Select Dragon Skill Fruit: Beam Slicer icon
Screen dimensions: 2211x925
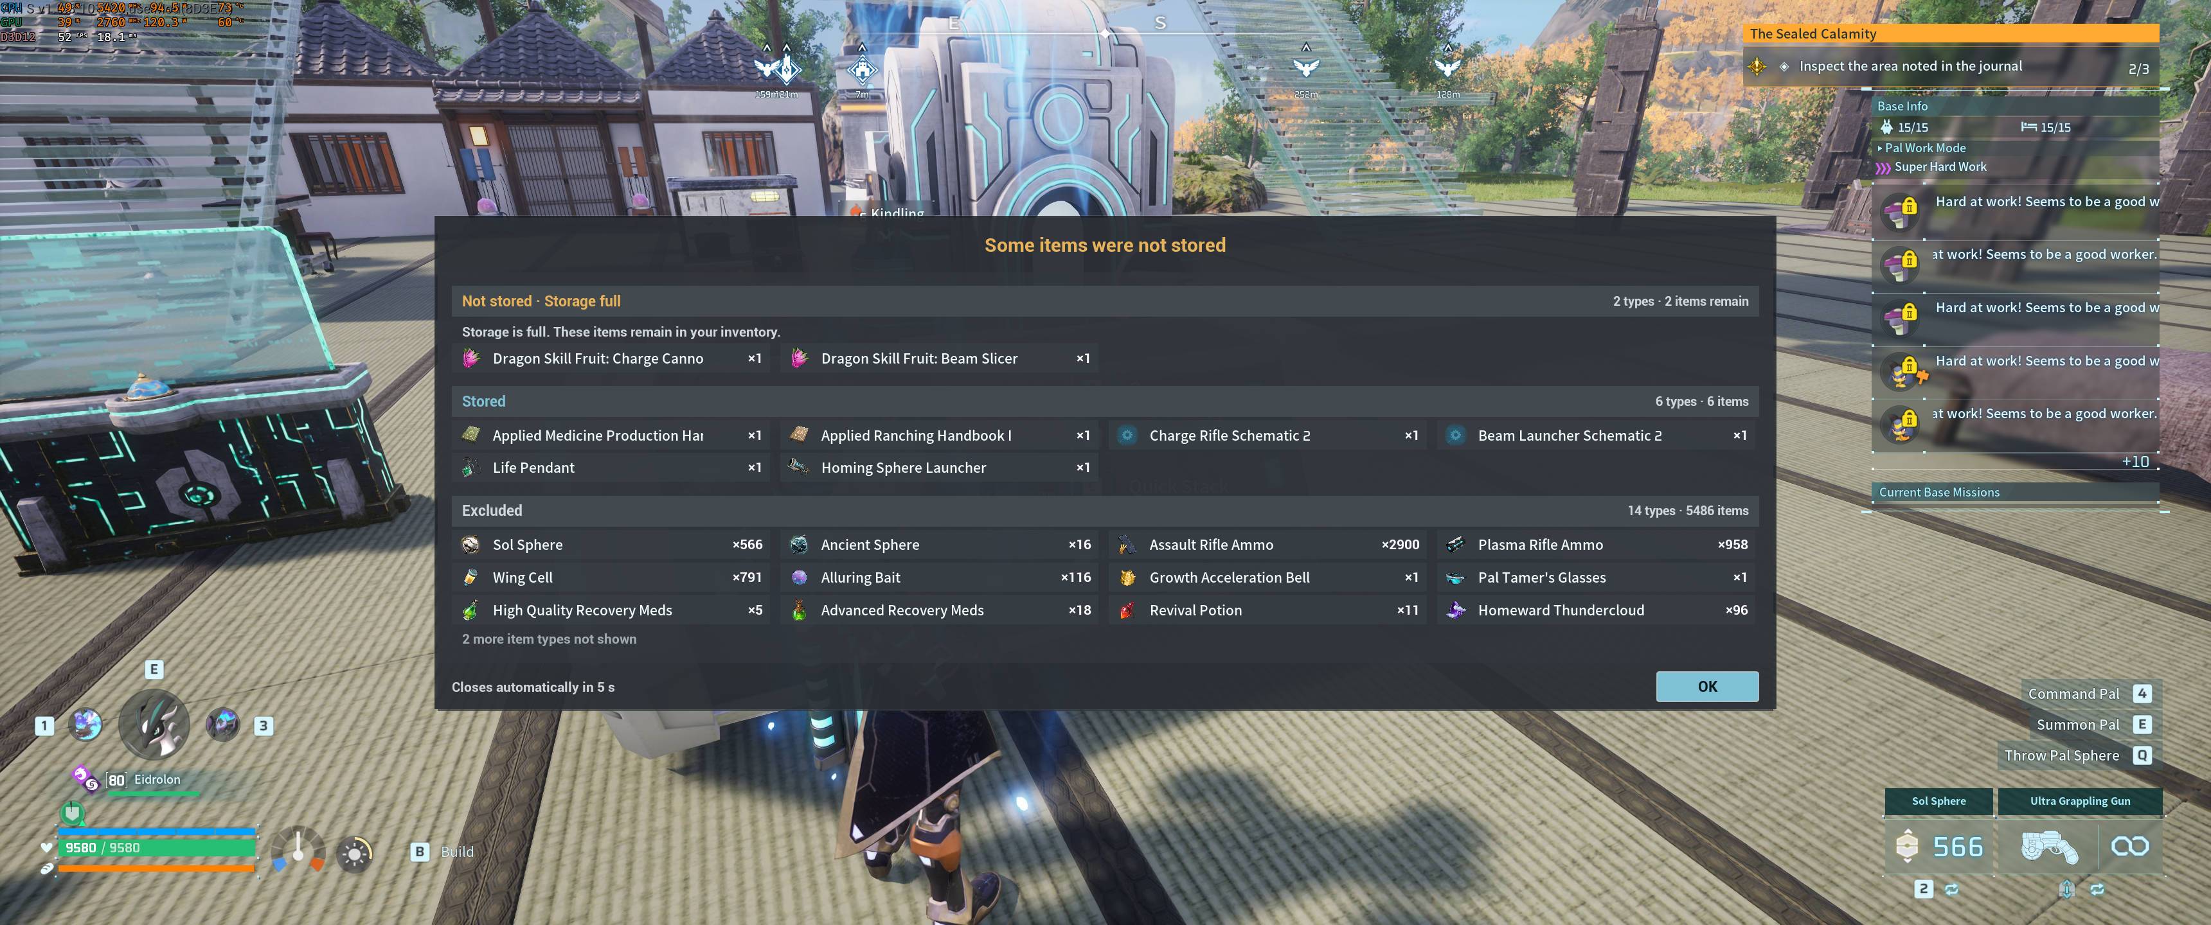[x=799, y=358]
